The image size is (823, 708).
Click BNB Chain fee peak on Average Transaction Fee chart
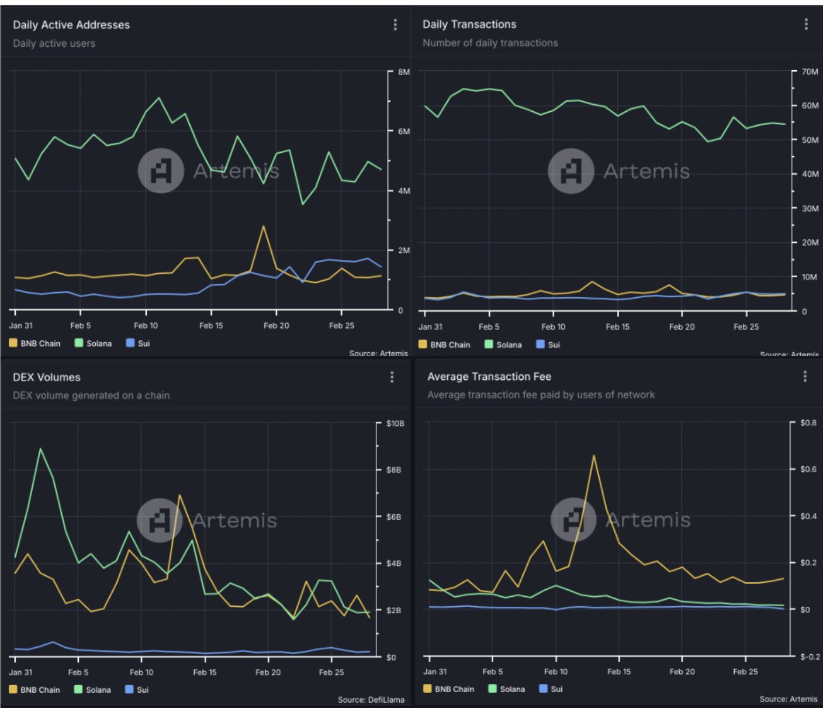point(593,456)
